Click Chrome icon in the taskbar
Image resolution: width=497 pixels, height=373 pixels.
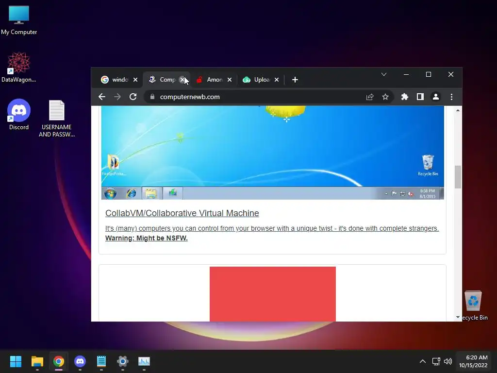click(59, 361)
